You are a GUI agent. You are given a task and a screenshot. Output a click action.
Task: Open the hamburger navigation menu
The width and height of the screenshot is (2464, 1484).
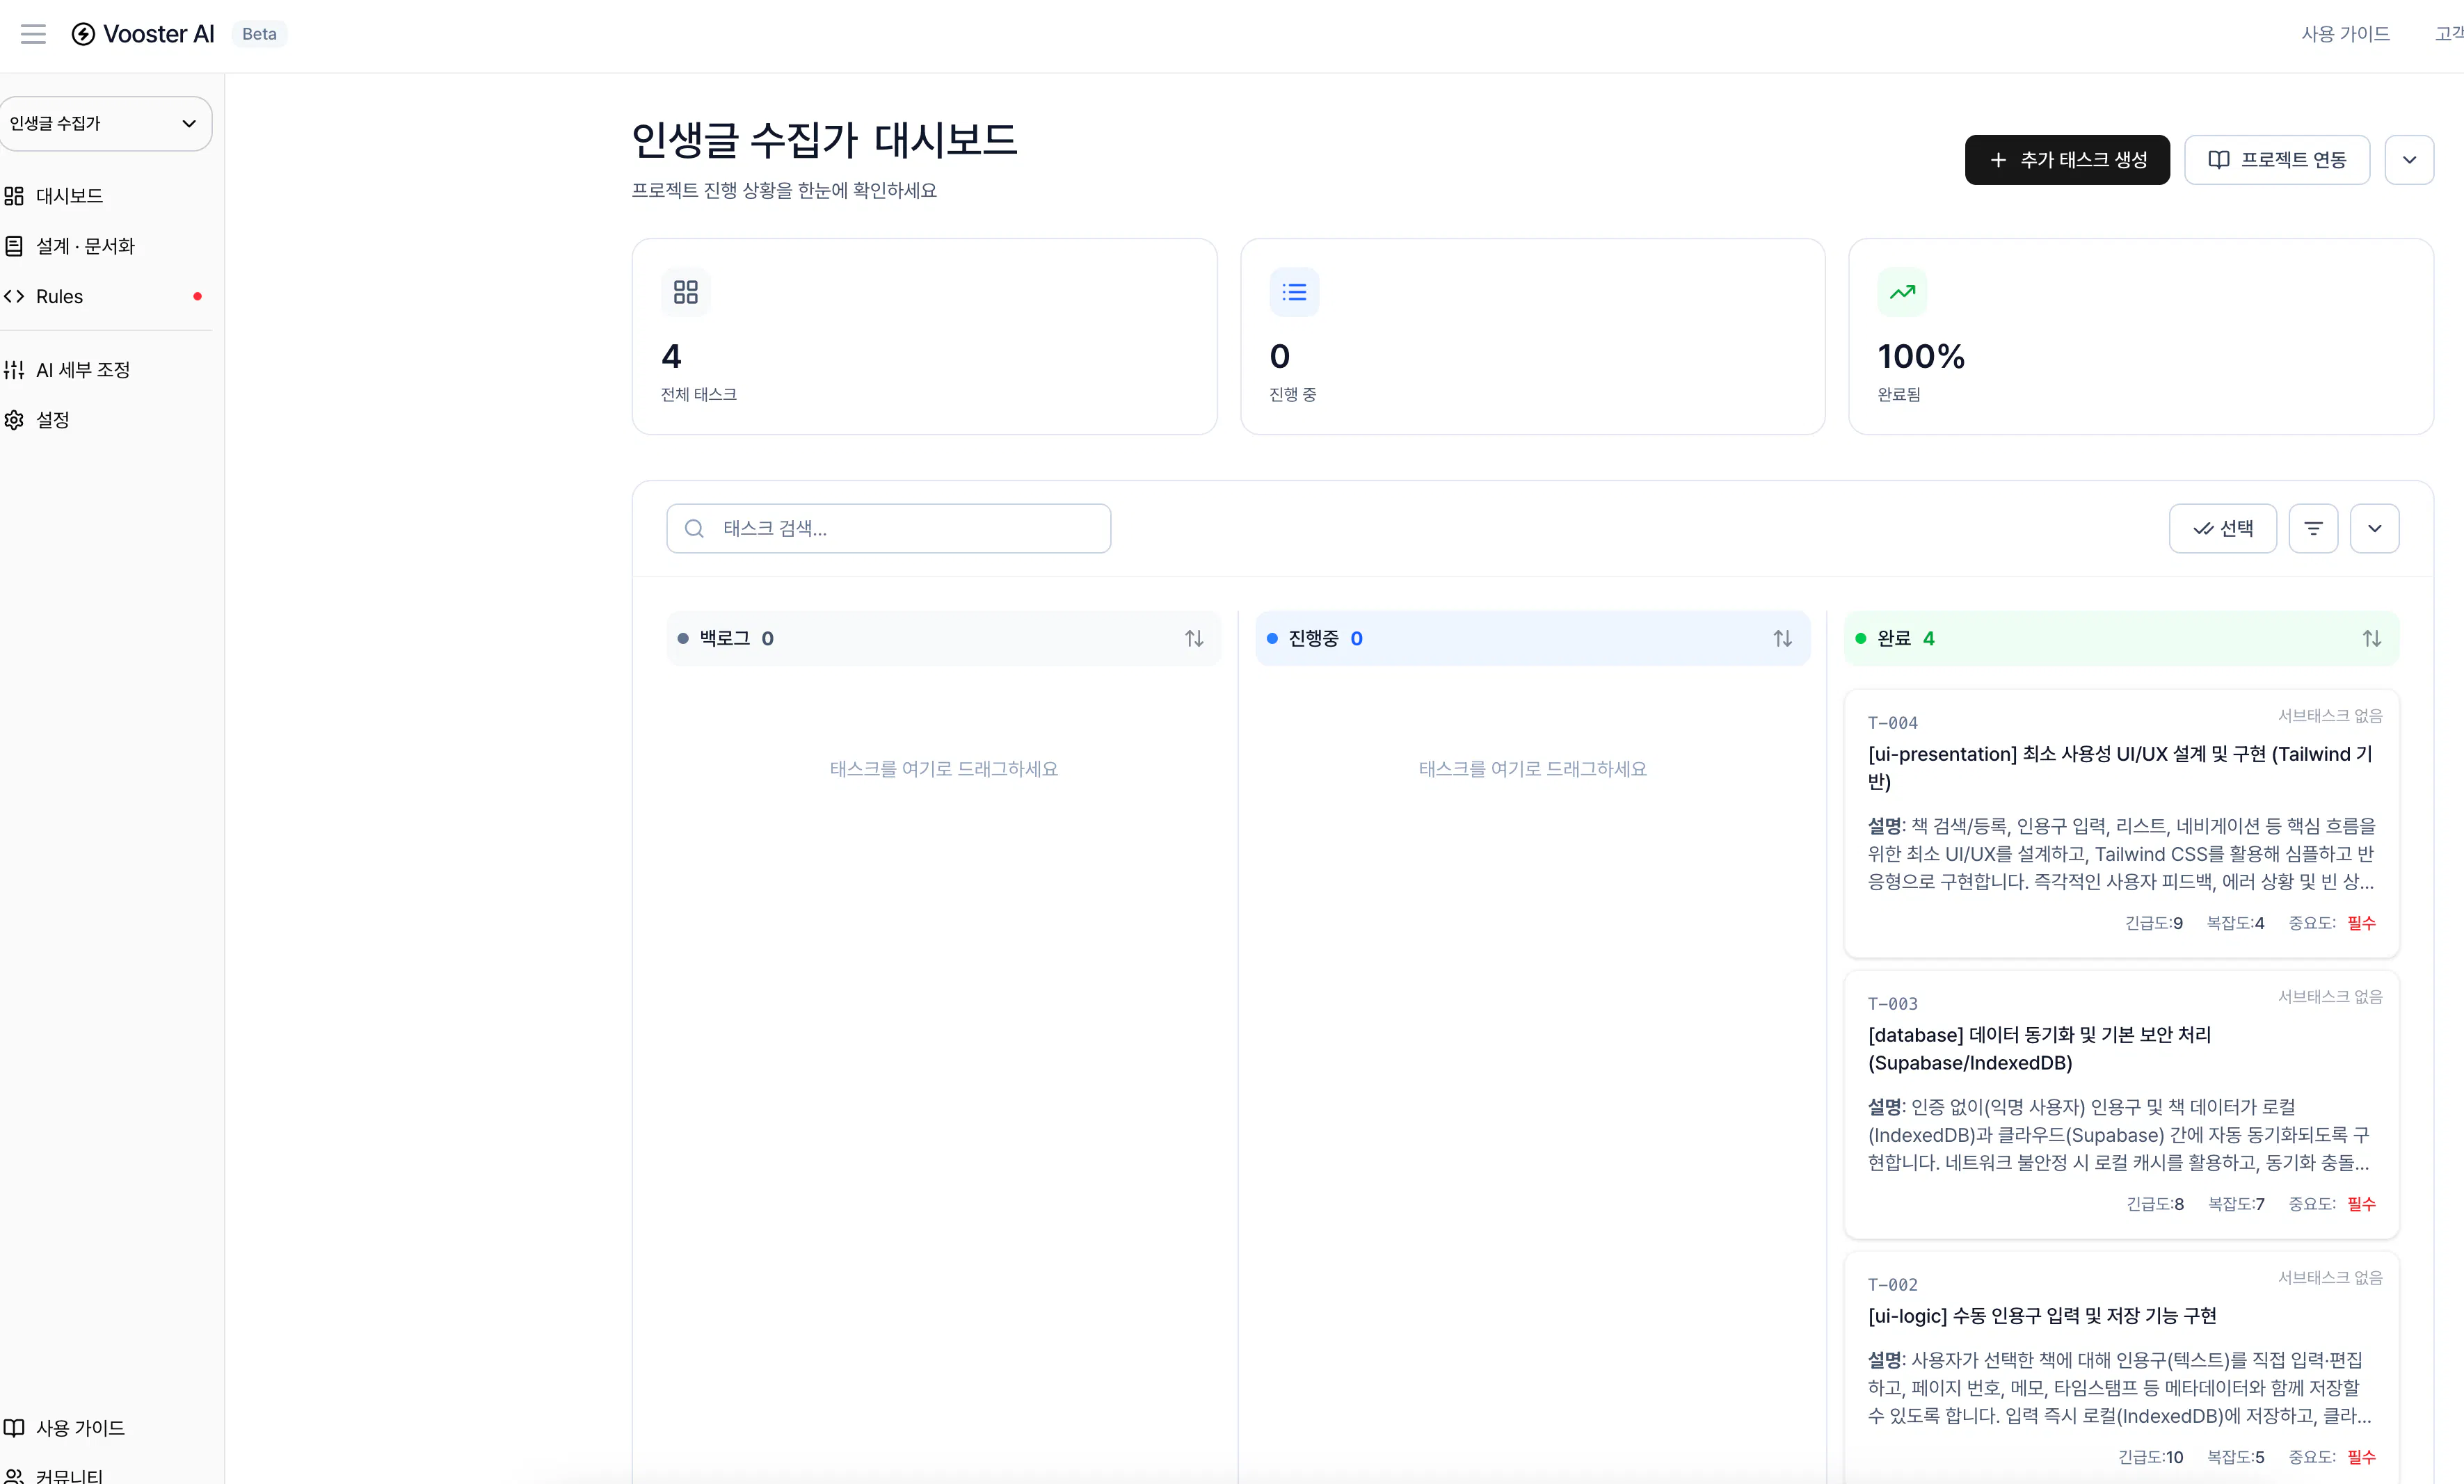pyautogui.click(x=32, y=33)
